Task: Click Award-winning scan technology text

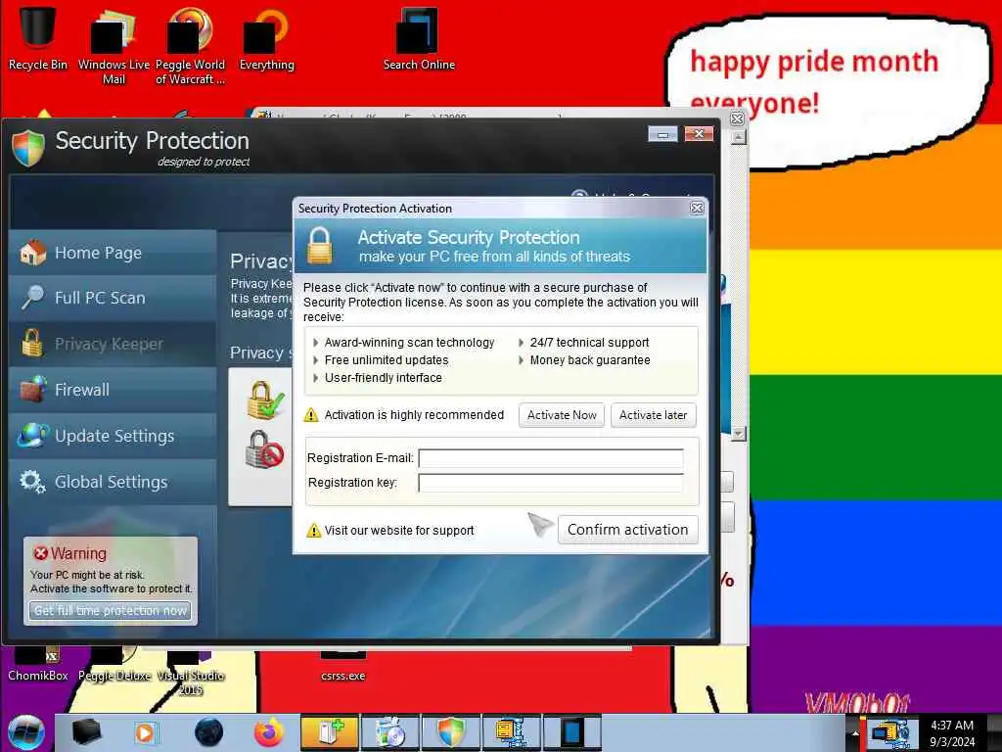Action: coord(409,343)
